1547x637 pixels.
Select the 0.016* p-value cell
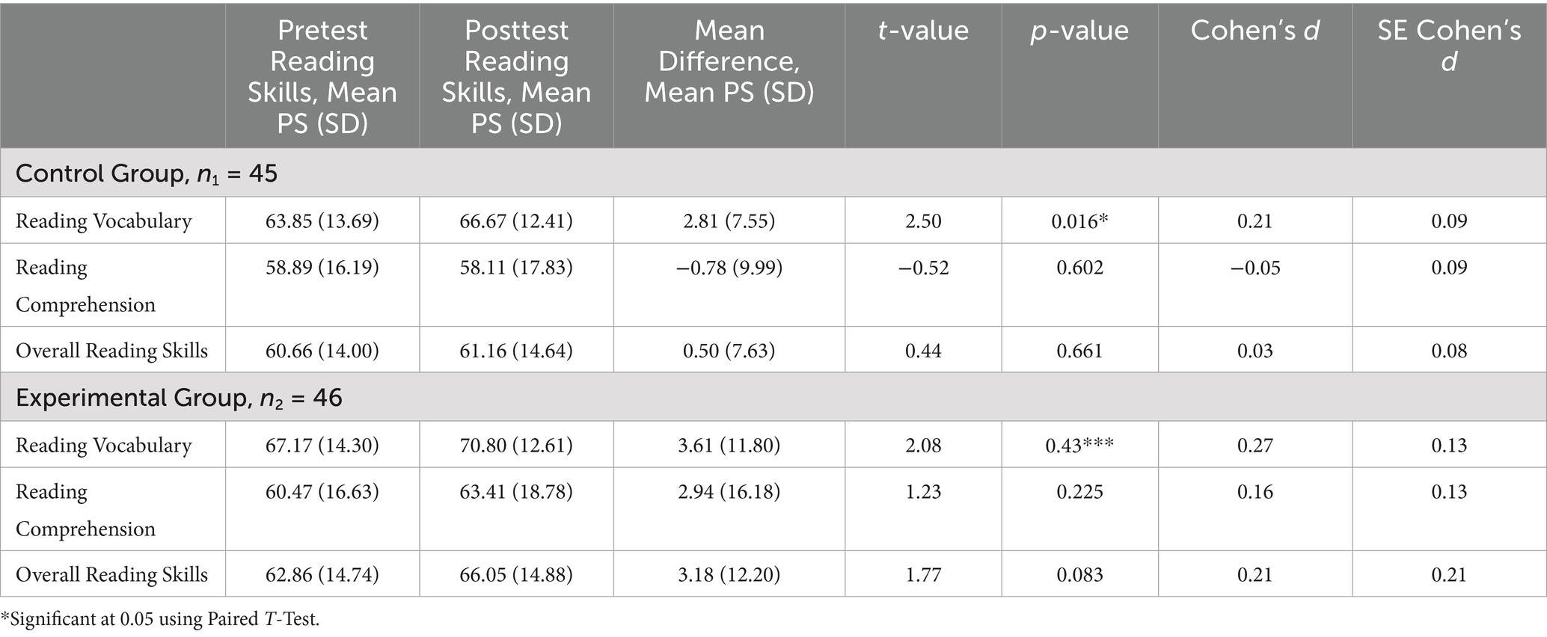[1079, 221]
